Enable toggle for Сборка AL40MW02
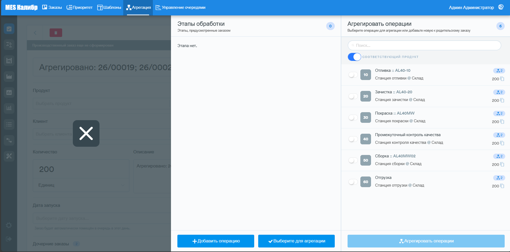Image resolution: width=510 pixels, height=252 pixels. tap(353, 160)
